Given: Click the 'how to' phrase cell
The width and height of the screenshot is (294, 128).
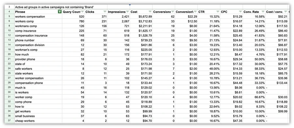Looking at the screenshot, I should (38, 107).
